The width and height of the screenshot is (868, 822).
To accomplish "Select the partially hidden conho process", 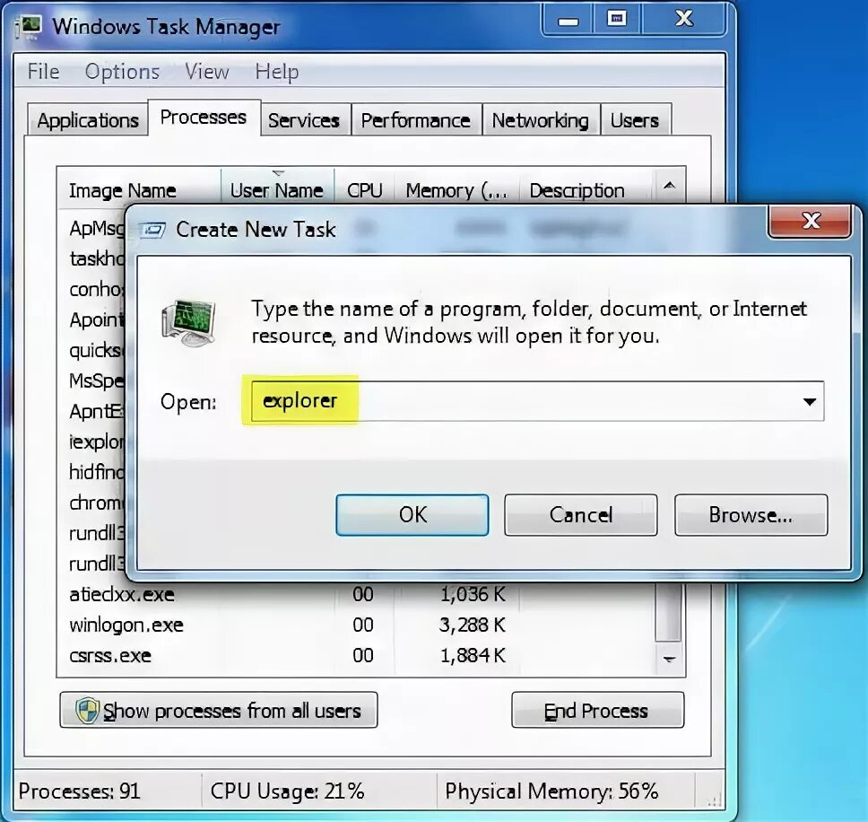I will 96,289.
